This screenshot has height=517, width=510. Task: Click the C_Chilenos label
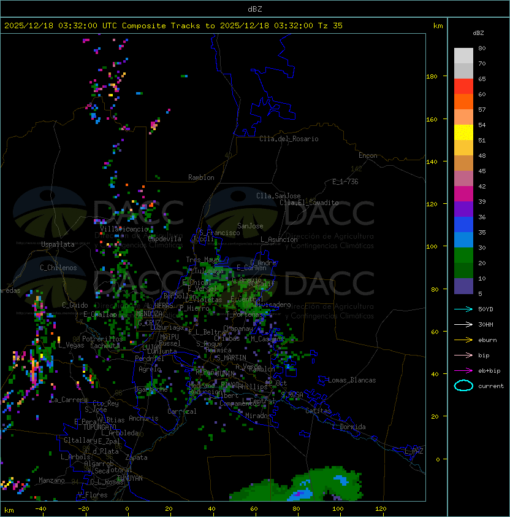click(58, 268)
